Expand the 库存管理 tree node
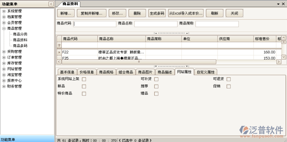The height and width of the screenshot is (142, 287). pyautogui.click(x=4, y=63)
